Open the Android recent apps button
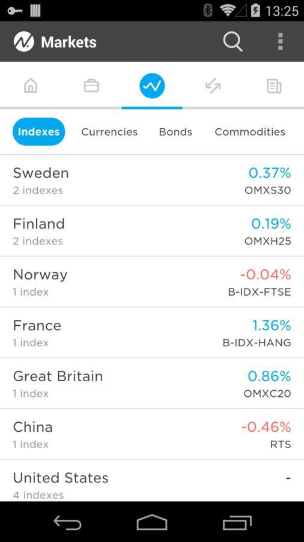Screen dimensions: 304x542 click(237, 522)
